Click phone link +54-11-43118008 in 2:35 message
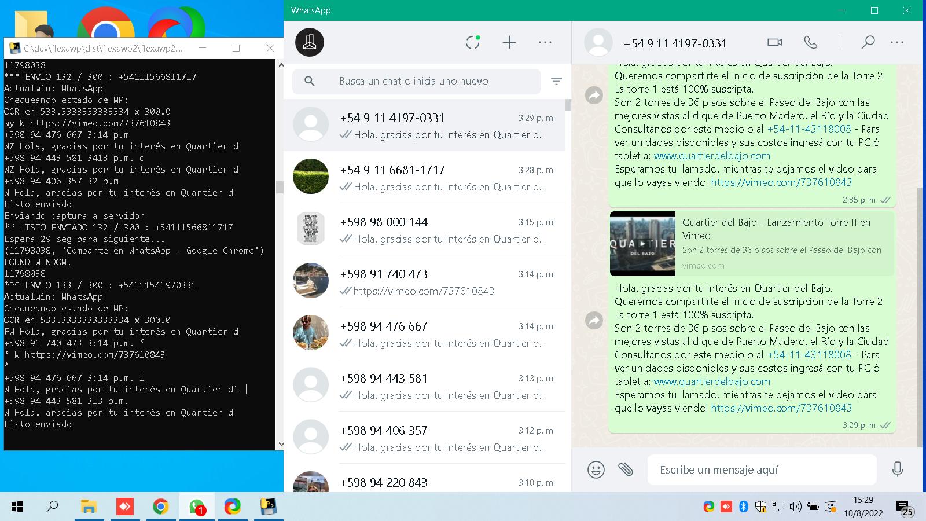Image resolution: width=926 pixels, height=521 pixels. (809, 129)
